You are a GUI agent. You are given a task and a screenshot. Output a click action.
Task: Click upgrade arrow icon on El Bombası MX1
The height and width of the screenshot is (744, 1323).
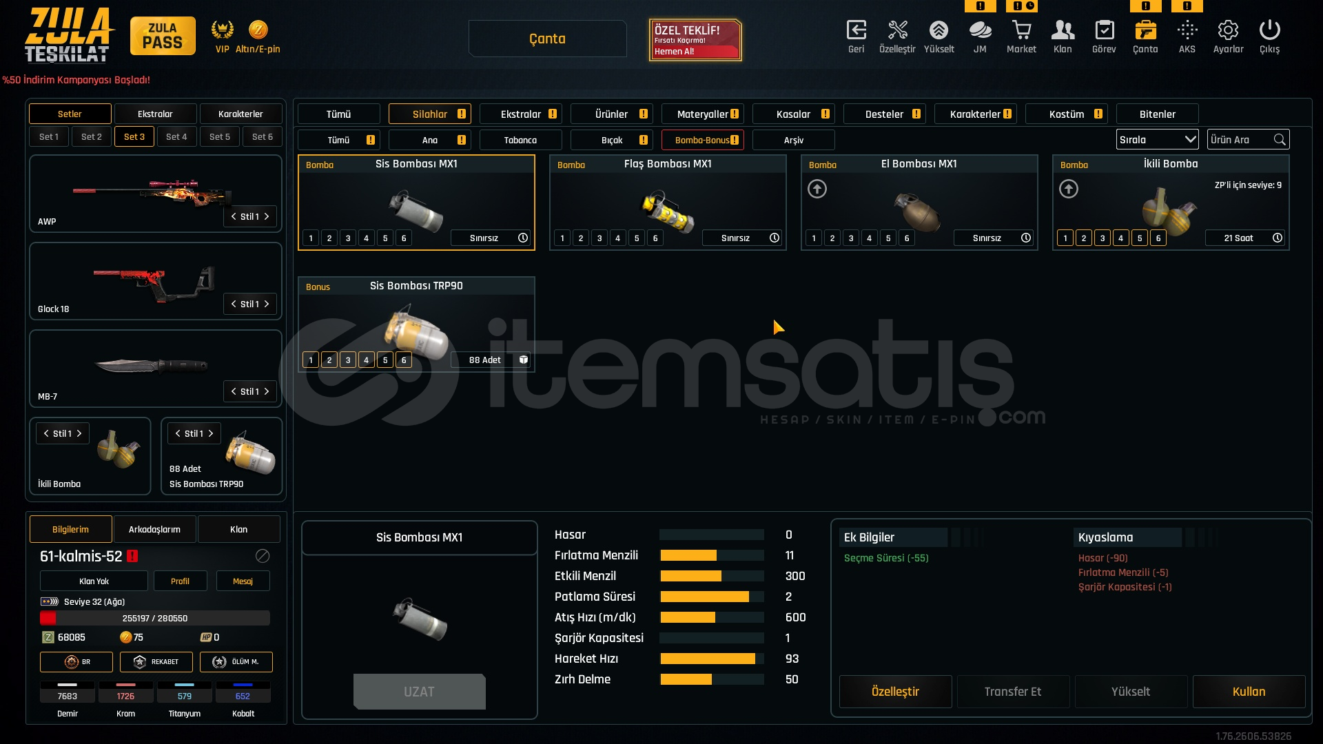click(817, 189)
